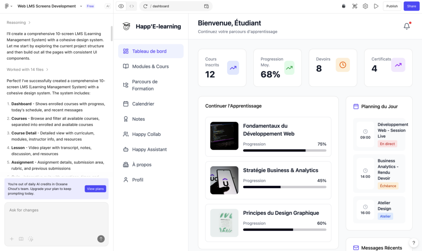The image size is (422, 251).
Task: Click the notification bell icon
Action: click(x=406, y=26)
